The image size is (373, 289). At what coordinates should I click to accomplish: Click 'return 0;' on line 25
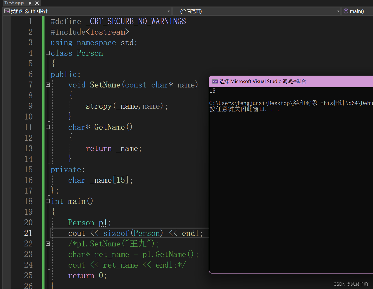point(87,276)
